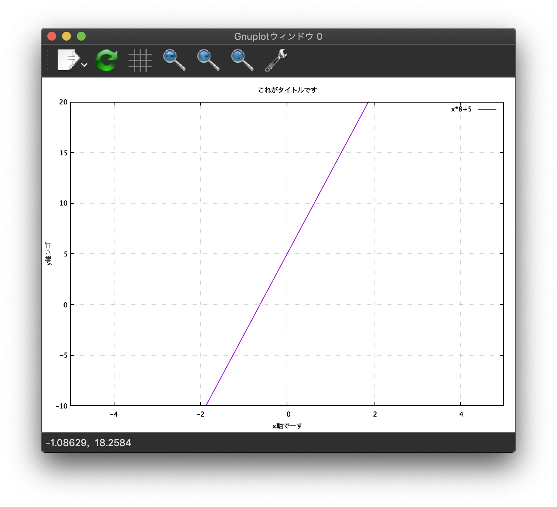Click the green Replot icon
The width and height of the screenshot is (557, 507).
point(106,60)
